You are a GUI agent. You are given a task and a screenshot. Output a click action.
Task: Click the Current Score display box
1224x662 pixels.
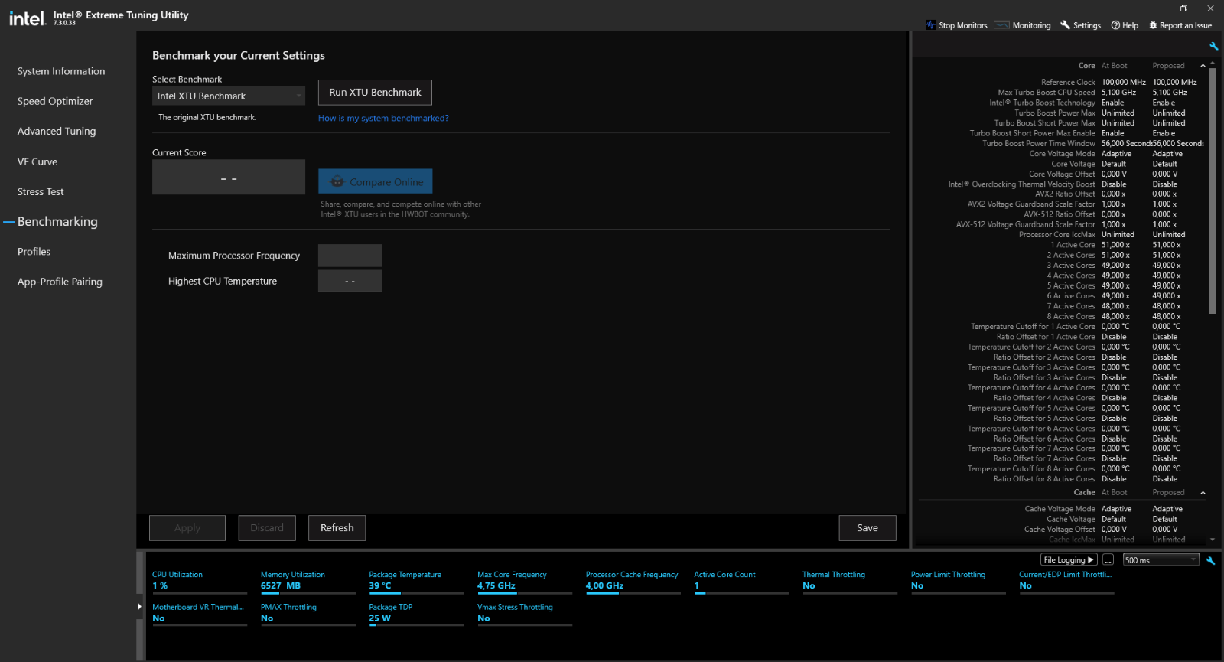point(229,177)
